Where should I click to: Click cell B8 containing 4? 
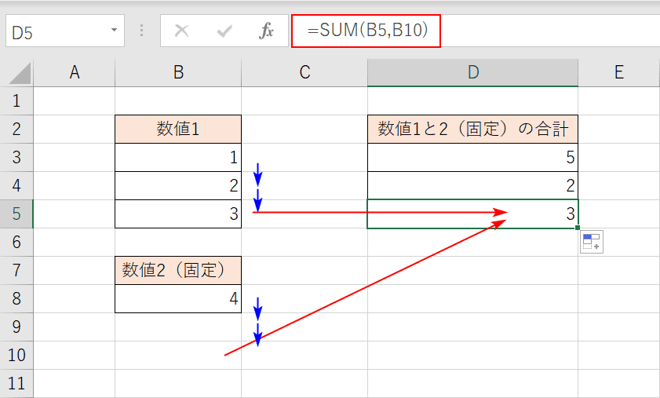(x=178, y=298)
